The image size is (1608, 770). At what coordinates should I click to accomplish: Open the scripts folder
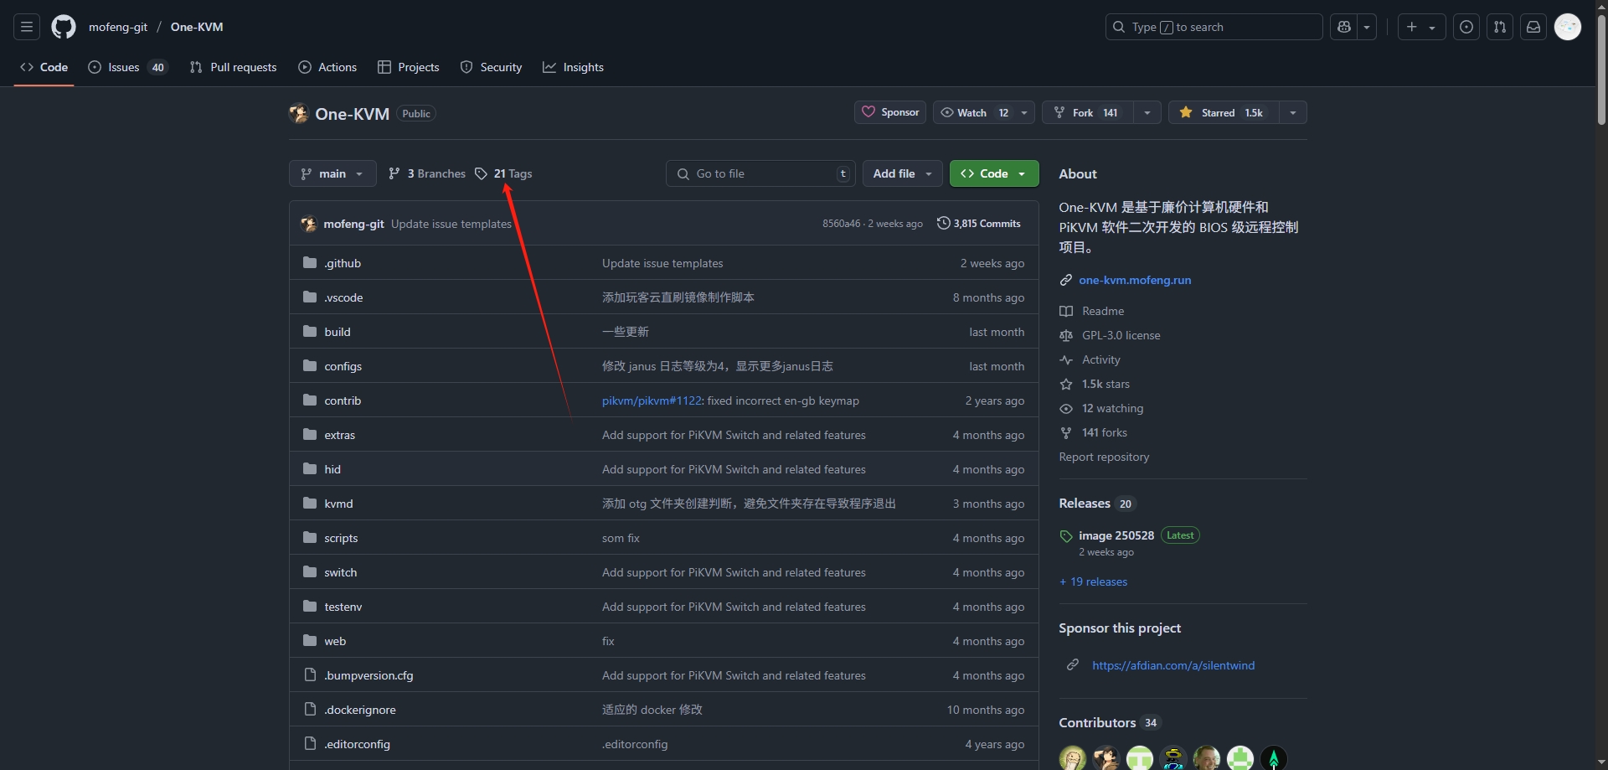coord(341,538)
